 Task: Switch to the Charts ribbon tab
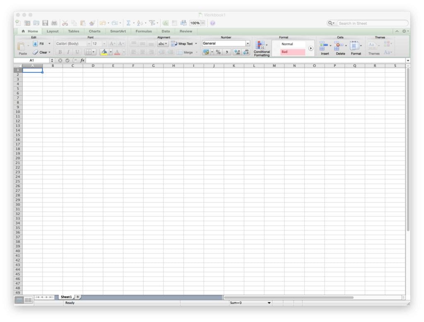[x=94, y=31]
